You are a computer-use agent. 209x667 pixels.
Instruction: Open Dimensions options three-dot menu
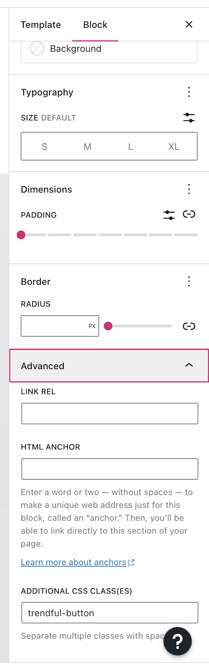[x=189, y=189]
